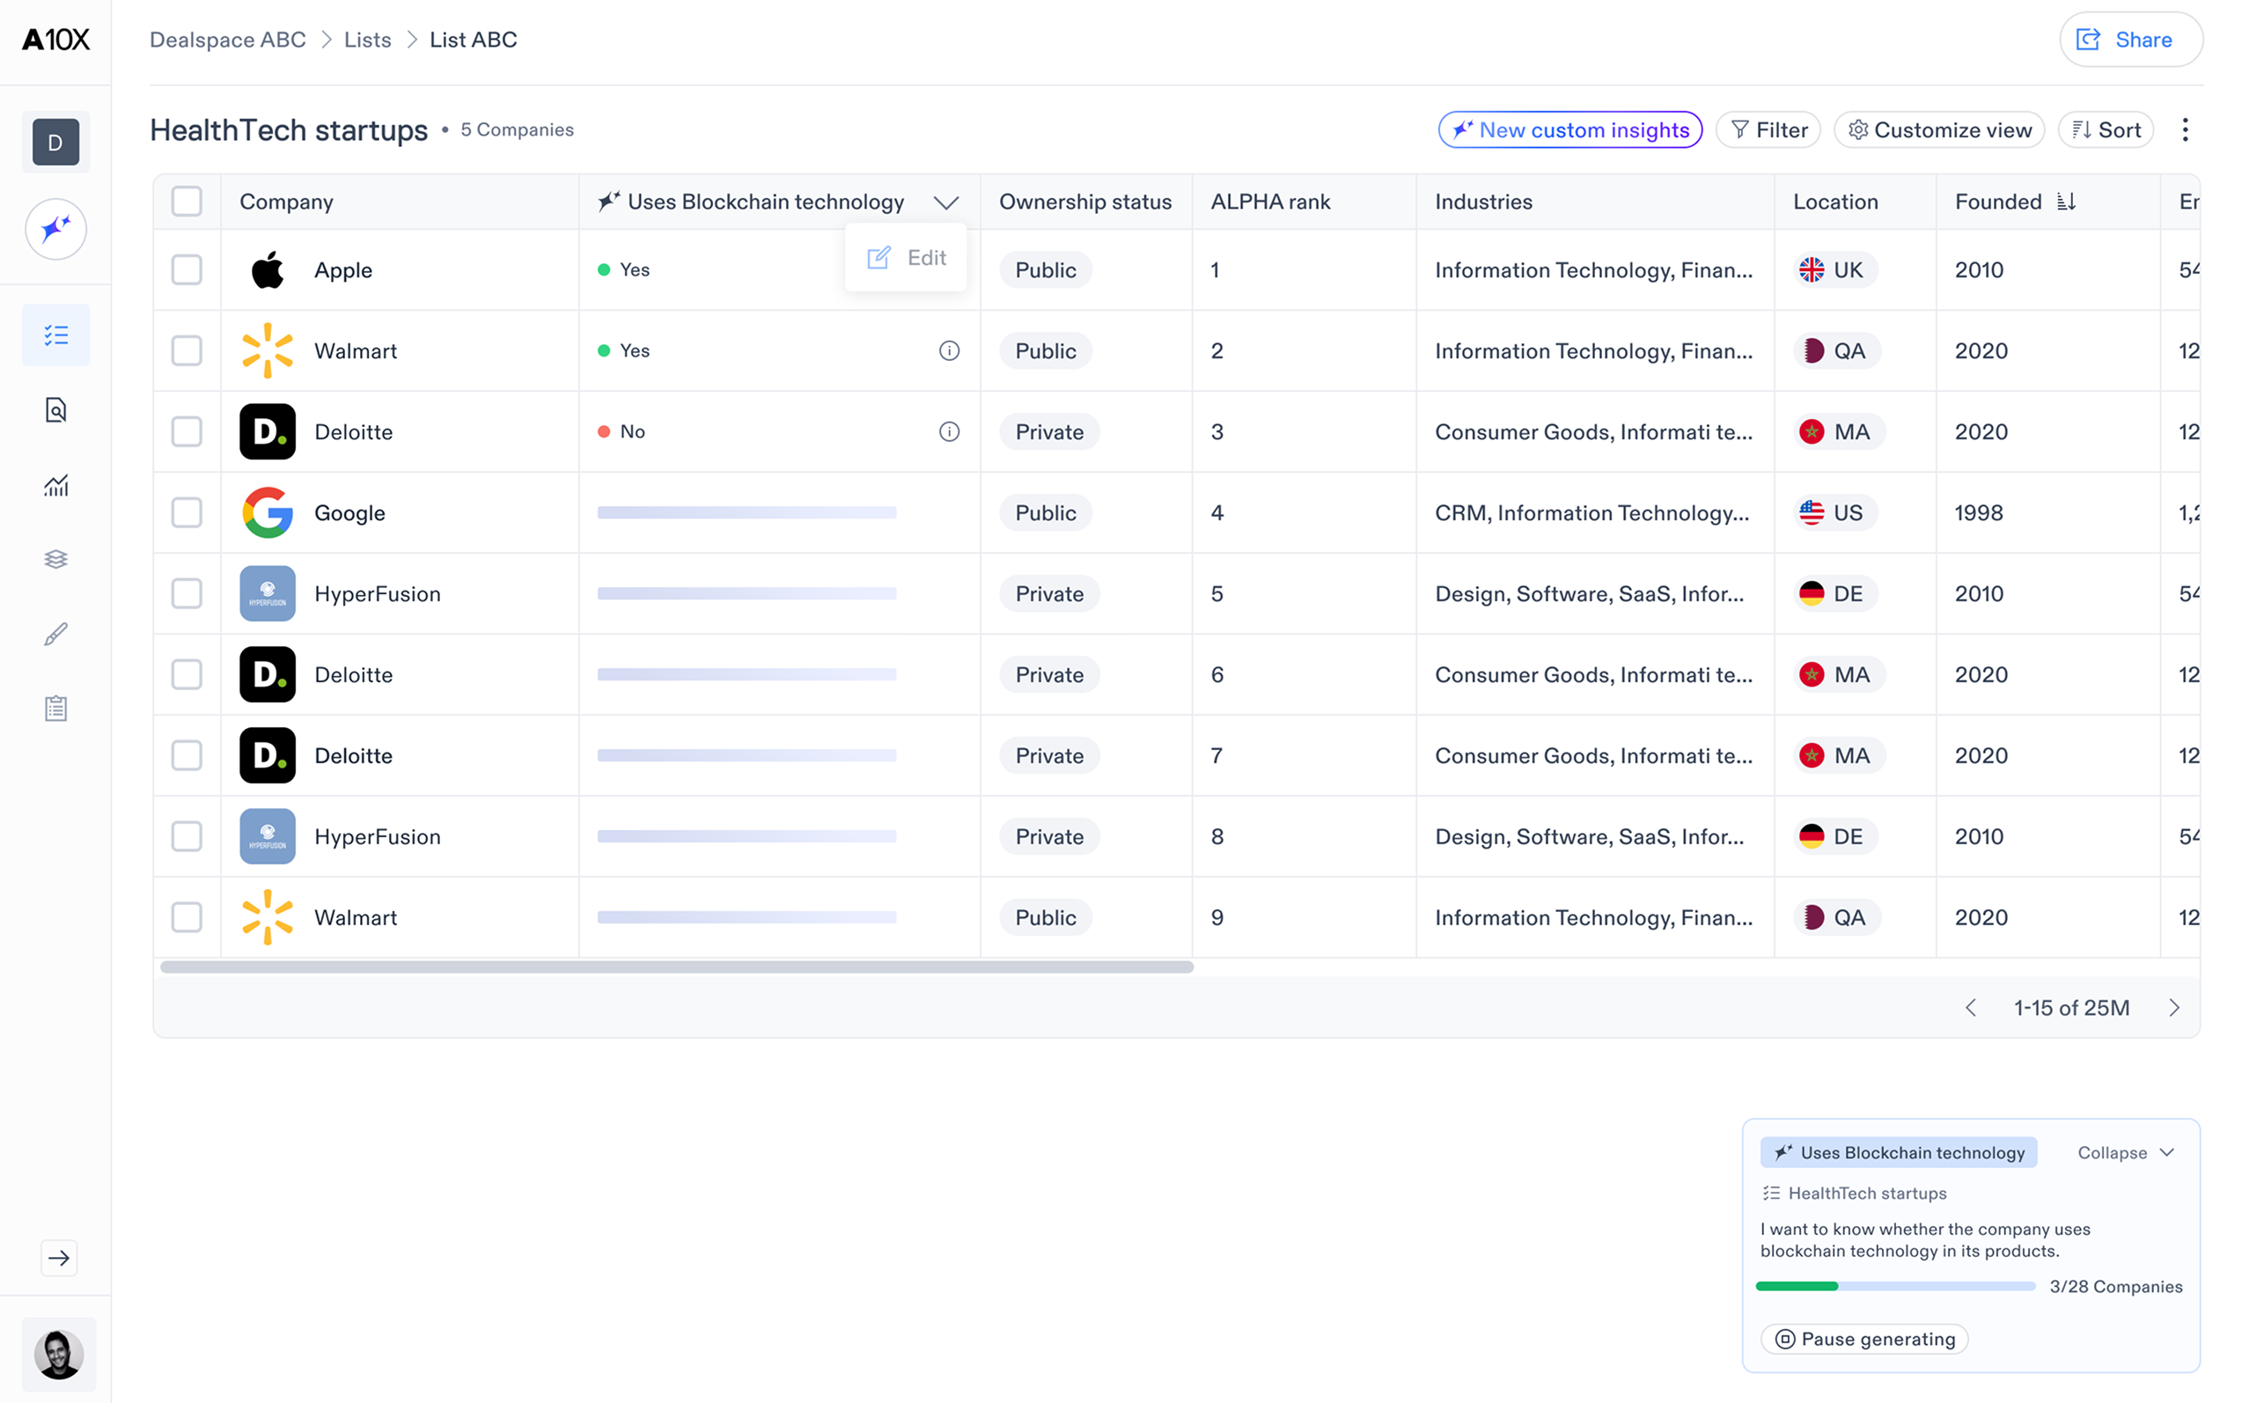
Task: Click the Founded column sort icon
Action: pyautogui.click(x=2066, y=202)
